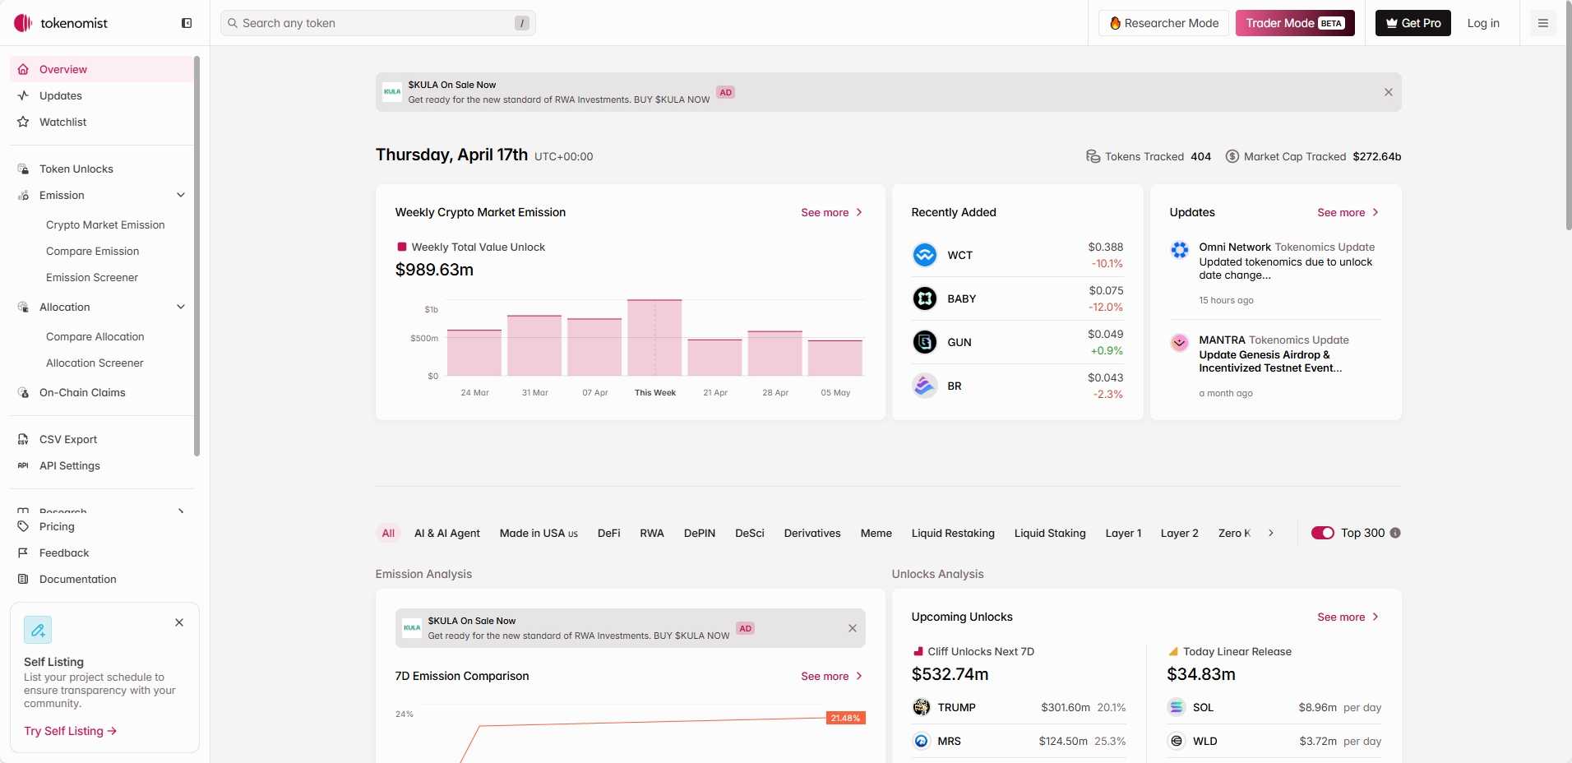The height and width of the screenshot is (763, 1572).
Task: Open the hamburger menu in the top right
Action: (1542, 23)
